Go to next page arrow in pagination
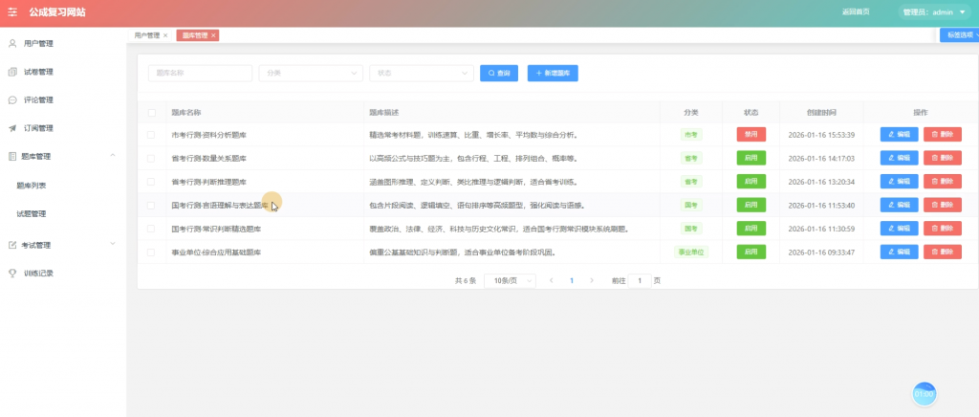The image size is (979, 417). tap(591, 281)
